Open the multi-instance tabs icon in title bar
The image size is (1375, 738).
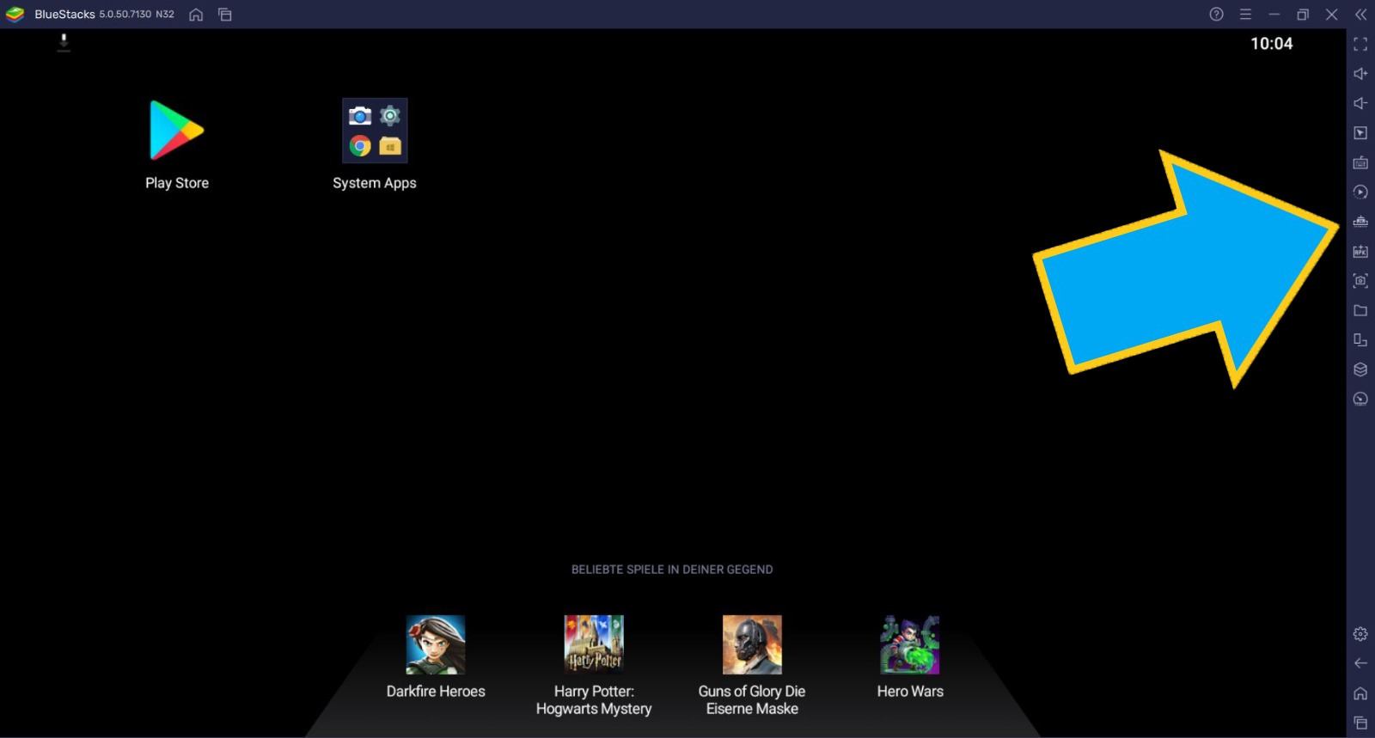click(x=225, y=15)
